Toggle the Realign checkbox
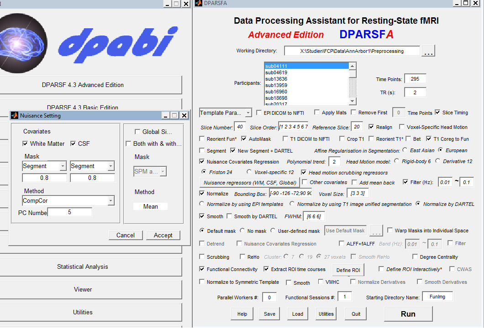This screenshot has height=328, width=484. coord(371,127)
